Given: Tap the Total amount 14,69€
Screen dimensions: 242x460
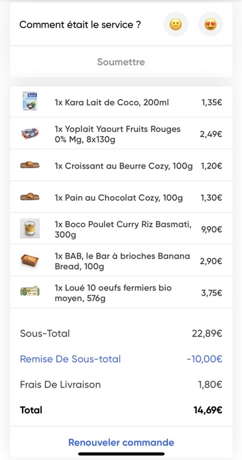Looking at the screenshot, I should [208, 410].
